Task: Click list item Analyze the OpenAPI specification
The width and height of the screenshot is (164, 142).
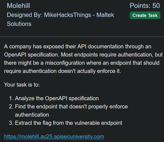Action: click(x=57, y=98)
